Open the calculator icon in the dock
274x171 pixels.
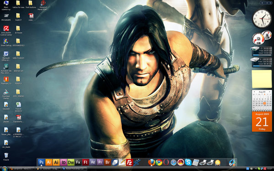(195, 162)
